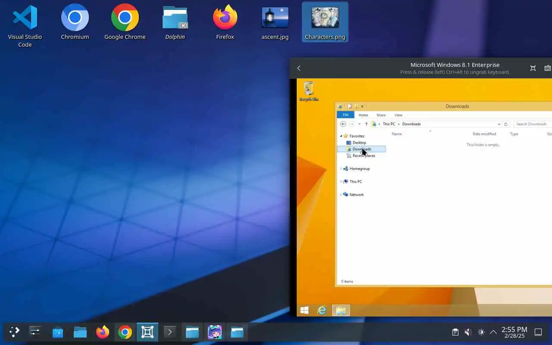Screen dimensions: 552x345
Task: Click the Explorer forward arrow button
Action: (351, 124)
